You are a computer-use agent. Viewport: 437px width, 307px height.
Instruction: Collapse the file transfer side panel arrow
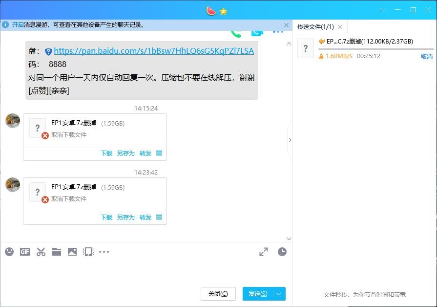[290, 140]
